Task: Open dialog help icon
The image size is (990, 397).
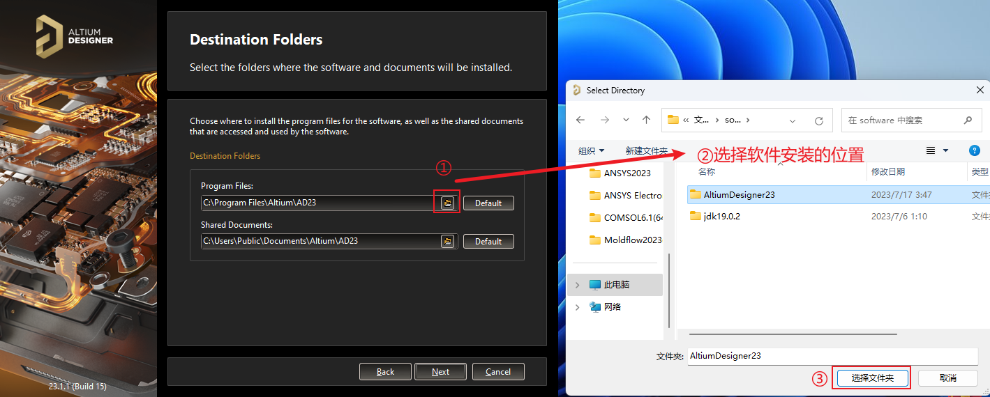Action: (975, 150)
